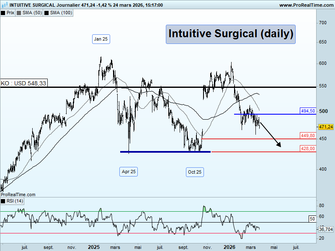Click the 550 price scale label

coord(322,86)
